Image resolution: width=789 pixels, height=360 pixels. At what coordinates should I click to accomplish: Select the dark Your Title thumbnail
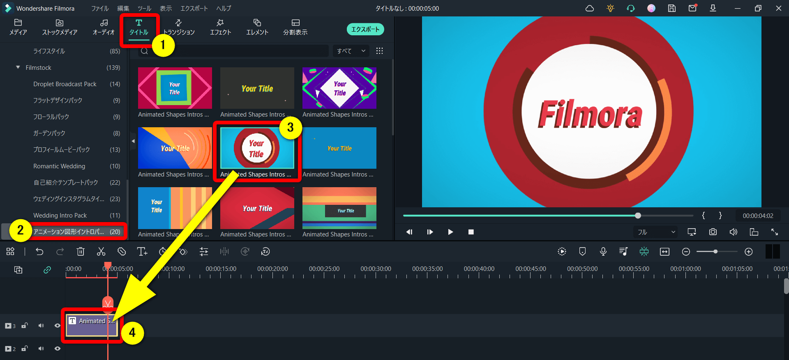pos(257,88)
